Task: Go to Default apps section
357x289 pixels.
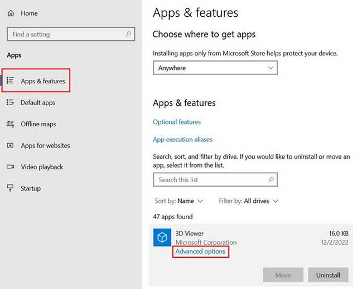Action: point(38,102)
